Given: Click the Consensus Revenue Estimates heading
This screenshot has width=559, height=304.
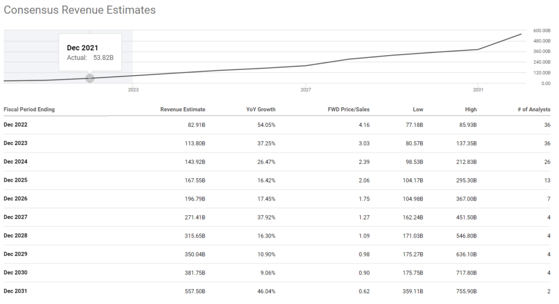Looking at the screenshot, I should [80, 10].
